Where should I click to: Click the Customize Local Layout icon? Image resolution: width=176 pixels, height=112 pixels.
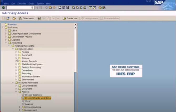[x=104, y=8]
